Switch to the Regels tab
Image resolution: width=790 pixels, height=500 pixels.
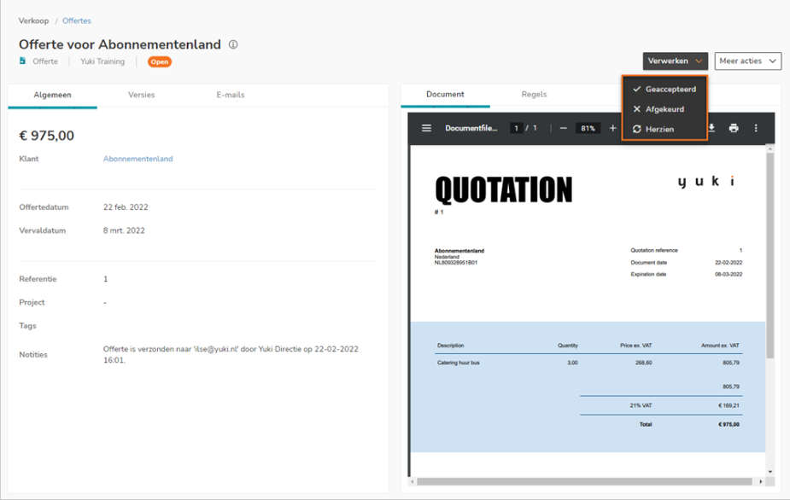[x=534, y=94]
